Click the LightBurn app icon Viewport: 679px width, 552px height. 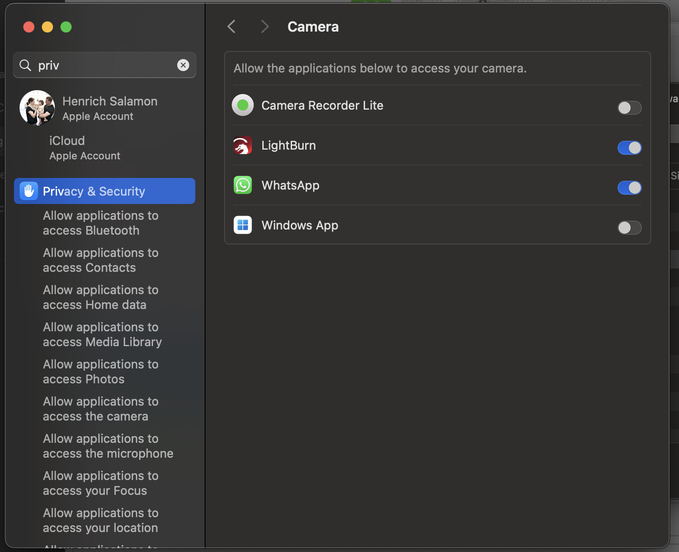(x=243, y=145)
